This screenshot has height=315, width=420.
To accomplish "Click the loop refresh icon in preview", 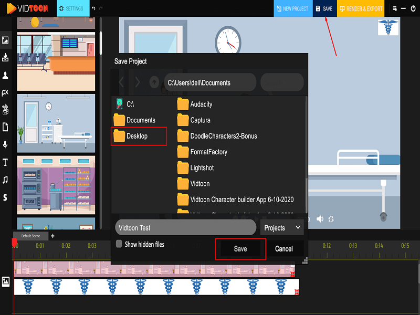I will click(x=331, y=219).
